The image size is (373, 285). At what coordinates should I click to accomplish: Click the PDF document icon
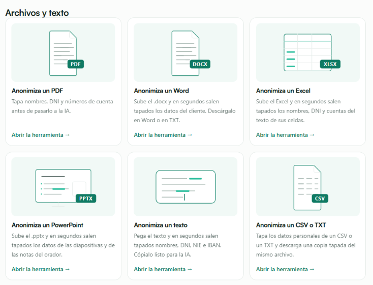pyautogui.click(x=67, y=53)
